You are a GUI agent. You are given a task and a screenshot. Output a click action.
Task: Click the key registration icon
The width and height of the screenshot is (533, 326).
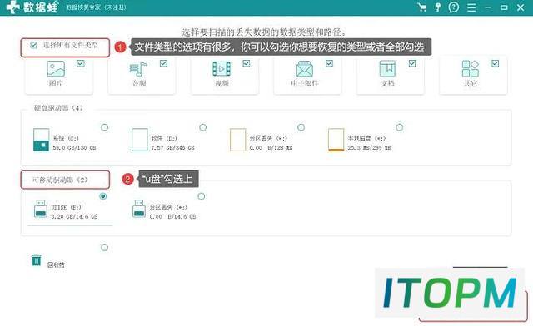438,7
